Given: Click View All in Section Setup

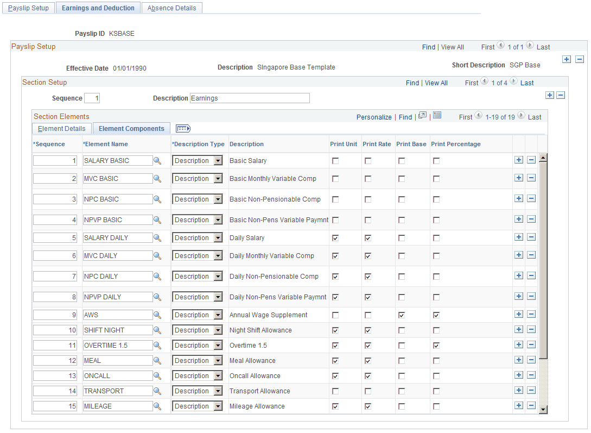Looking at the screenshot, I should pos(436,83).
